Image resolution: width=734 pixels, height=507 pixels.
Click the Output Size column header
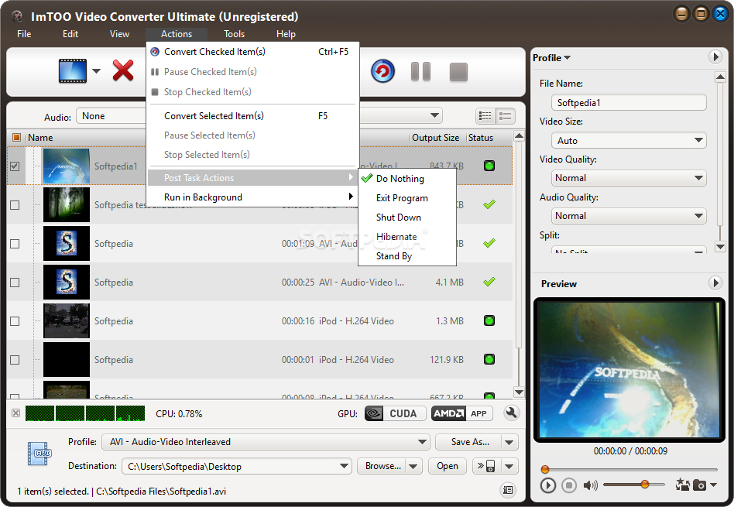tap(435, 138)
